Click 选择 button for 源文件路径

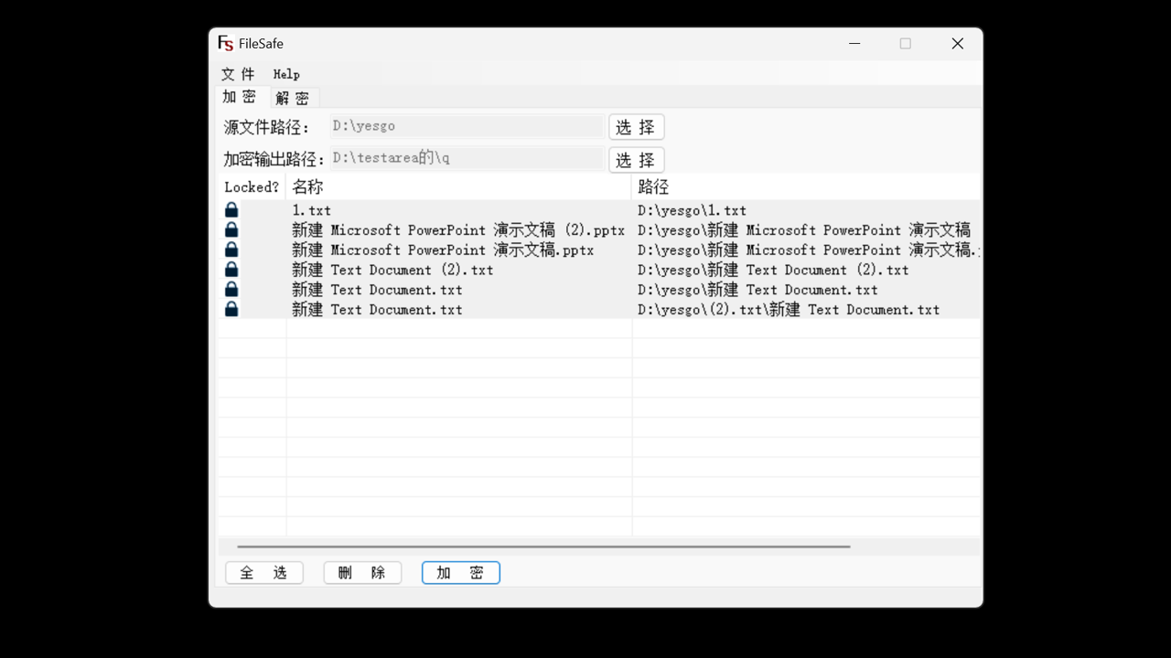pyautogui.click(x=636, y=127)
